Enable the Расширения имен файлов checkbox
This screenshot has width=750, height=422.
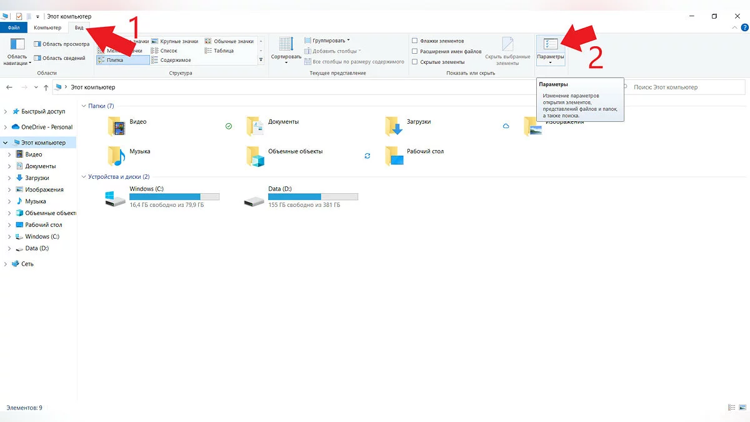click(x=414, y=51)
